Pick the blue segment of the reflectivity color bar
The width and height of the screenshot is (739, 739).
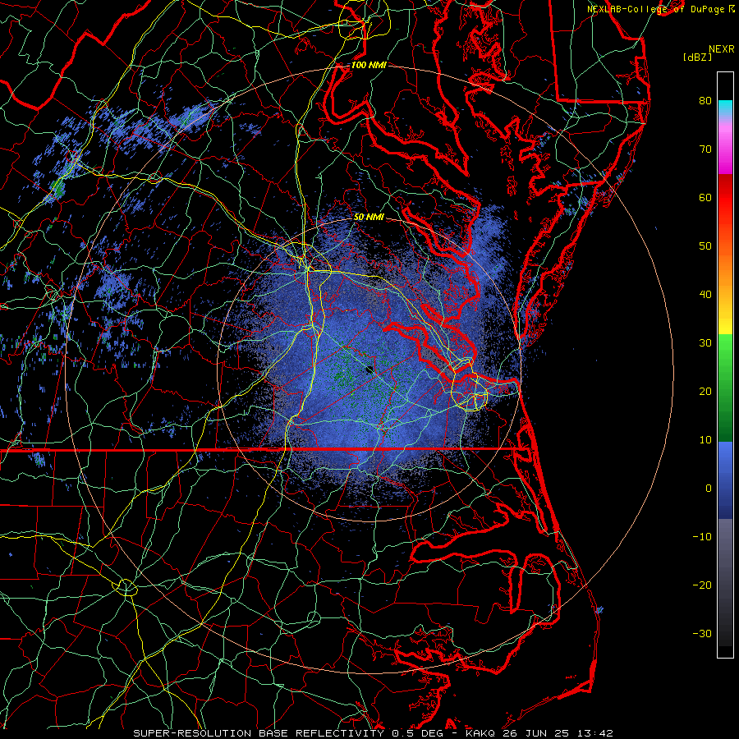(725, 480)
